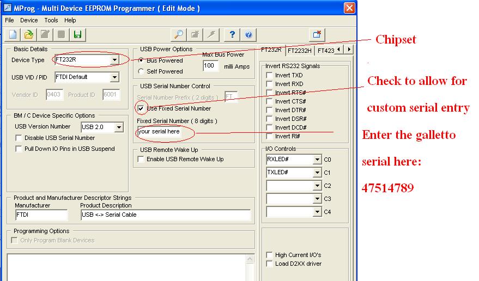
Task: Open the USB VID / PID dropdown
Action: coord(114,77)
